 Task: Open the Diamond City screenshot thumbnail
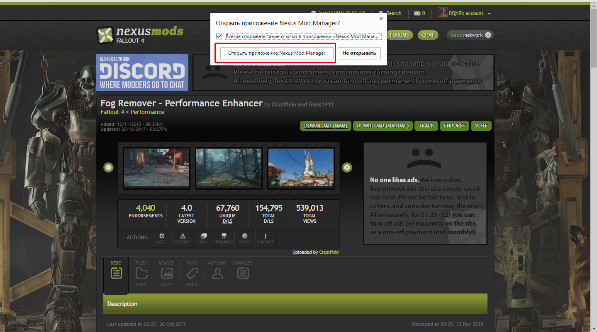tap(301, 168)
